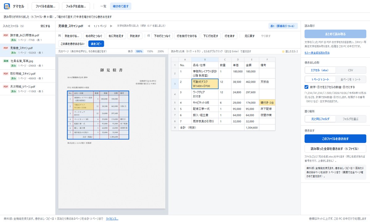Set page zoom to 150%

(x=150, y=51)
